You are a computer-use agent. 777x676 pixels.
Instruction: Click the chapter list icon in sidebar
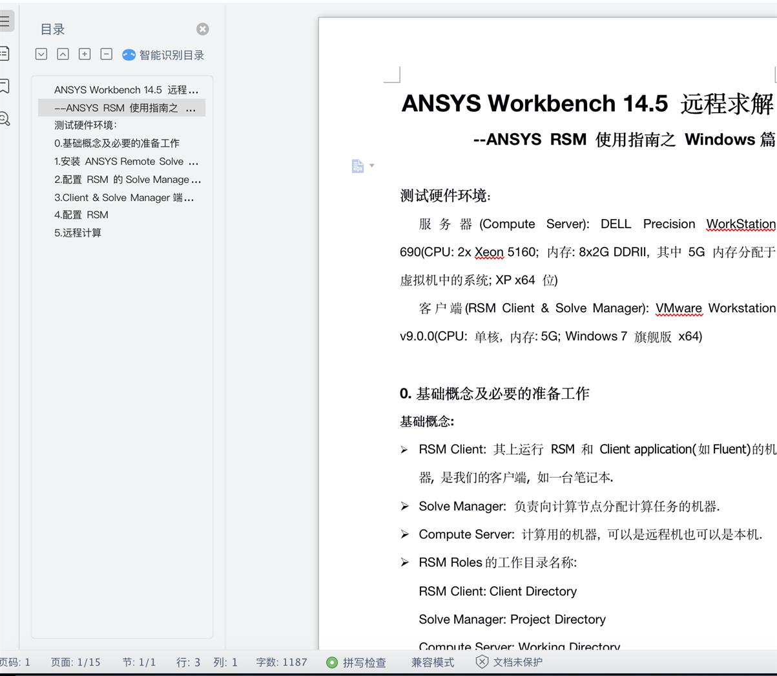[x=5, y=53]
